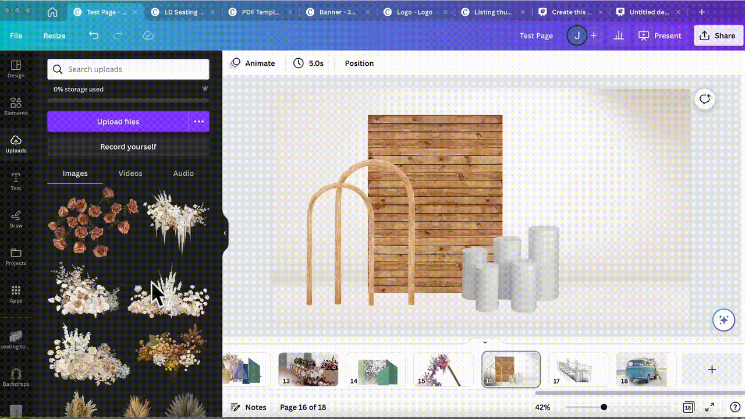Edit the Test Page title
The width and height of the screenshot is (745, 419).
pos(536,35)
